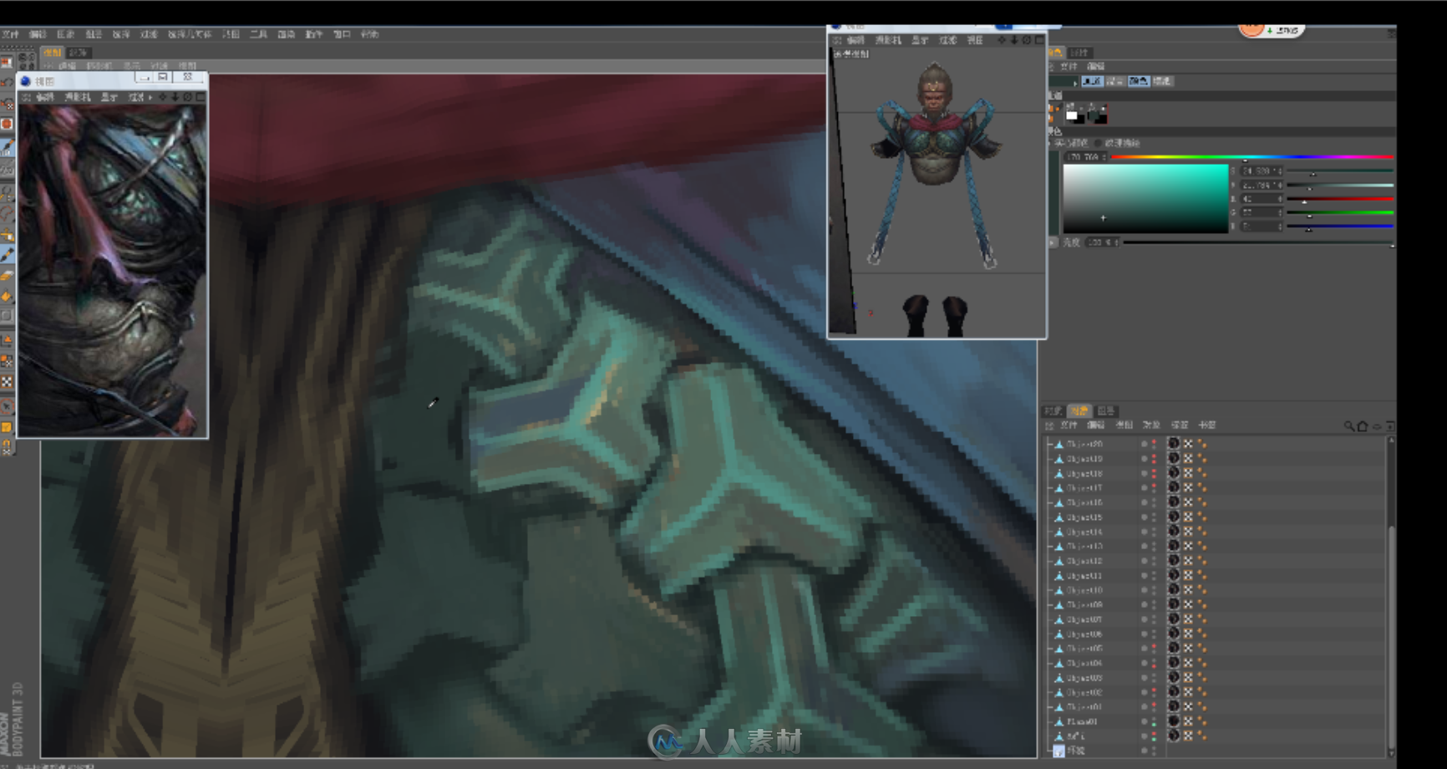Select the highlighted paint brush tool in left toolbar
This screenshot has height=769, width=1447.
click(x=8, y=255)
